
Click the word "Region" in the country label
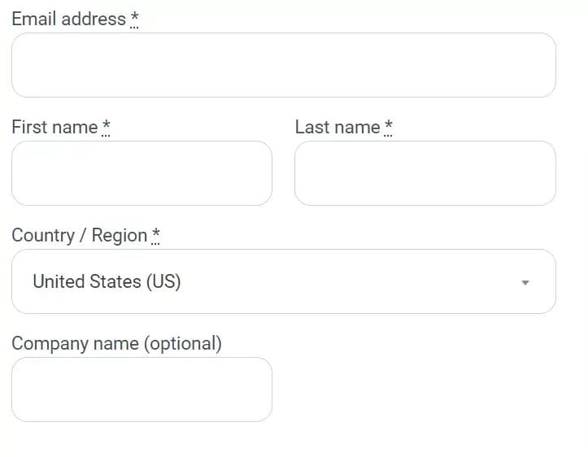click(x=120, y=235)
